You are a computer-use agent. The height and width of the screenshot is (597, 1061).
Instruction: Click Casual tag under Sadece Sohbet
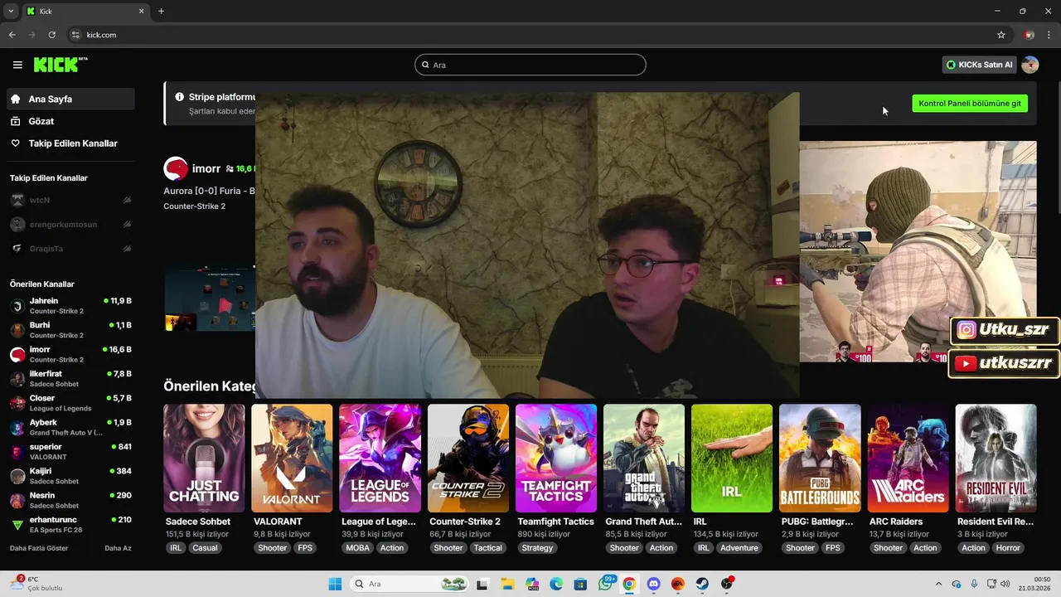[205, 548]
